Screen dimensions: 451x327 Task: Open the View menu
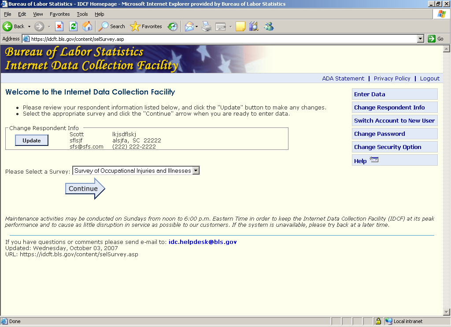point(38,14)
